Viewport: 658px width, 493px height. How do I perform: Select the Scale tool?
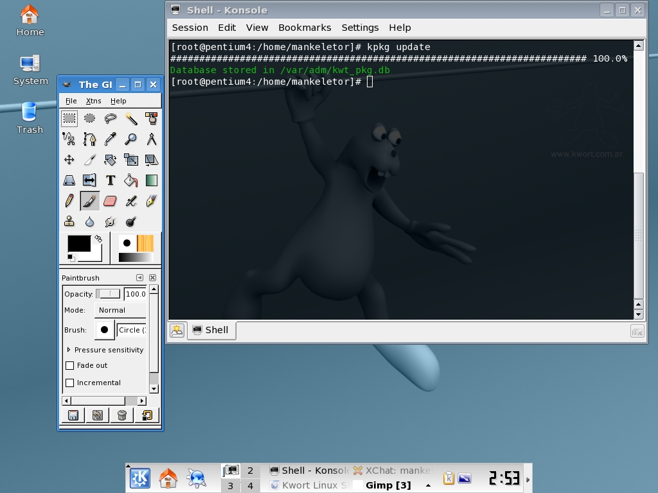[131, 160]
